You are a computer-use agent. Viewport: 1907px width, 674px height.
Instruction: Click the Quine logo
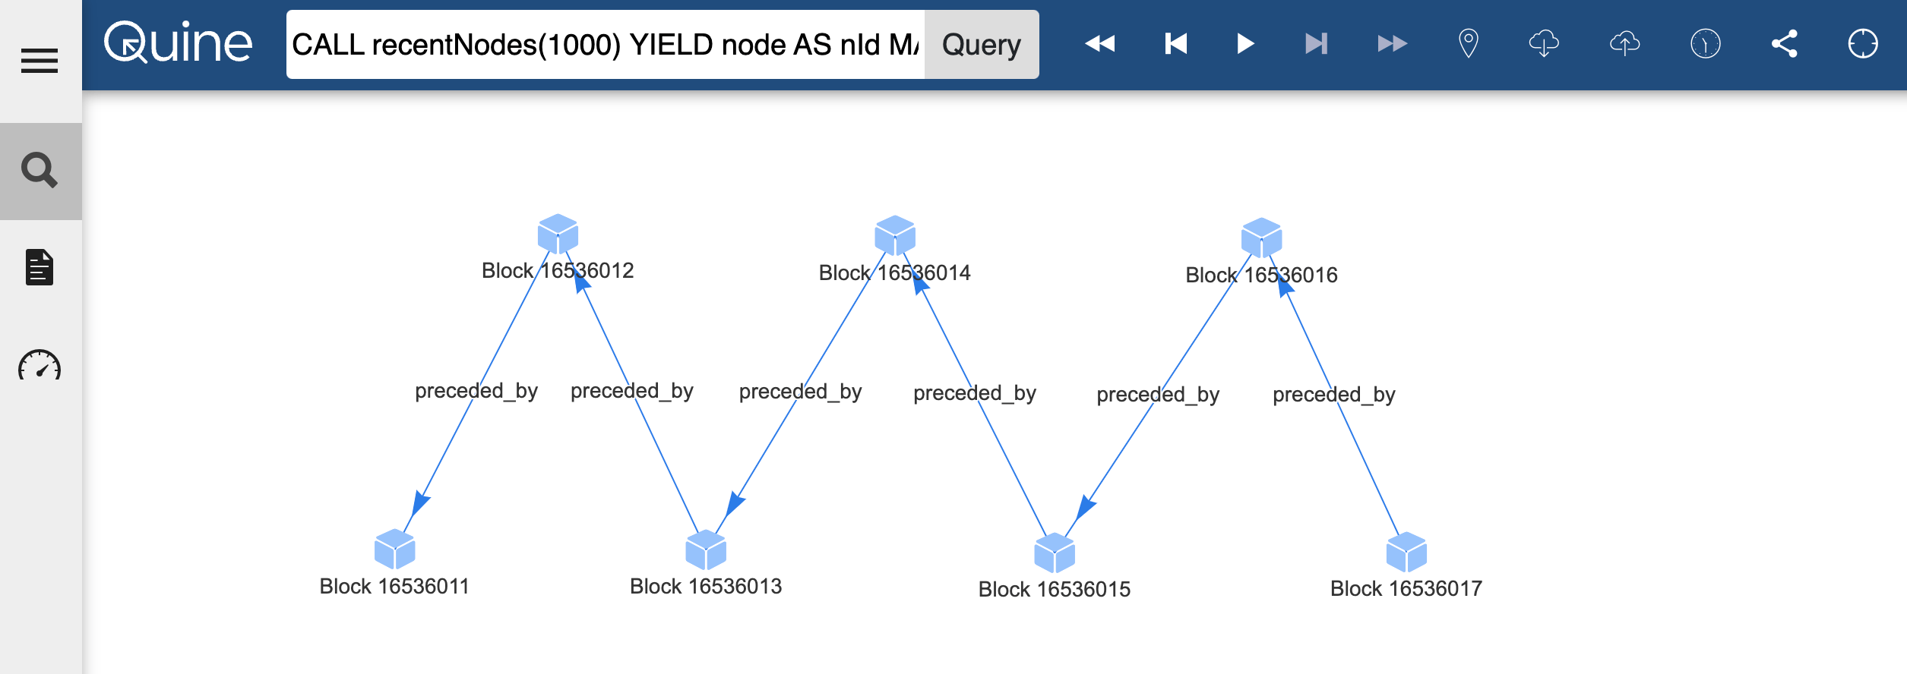click(178, 43)
